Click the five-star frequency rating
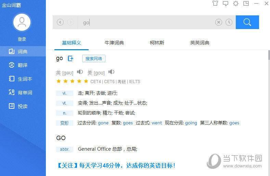 72,81
